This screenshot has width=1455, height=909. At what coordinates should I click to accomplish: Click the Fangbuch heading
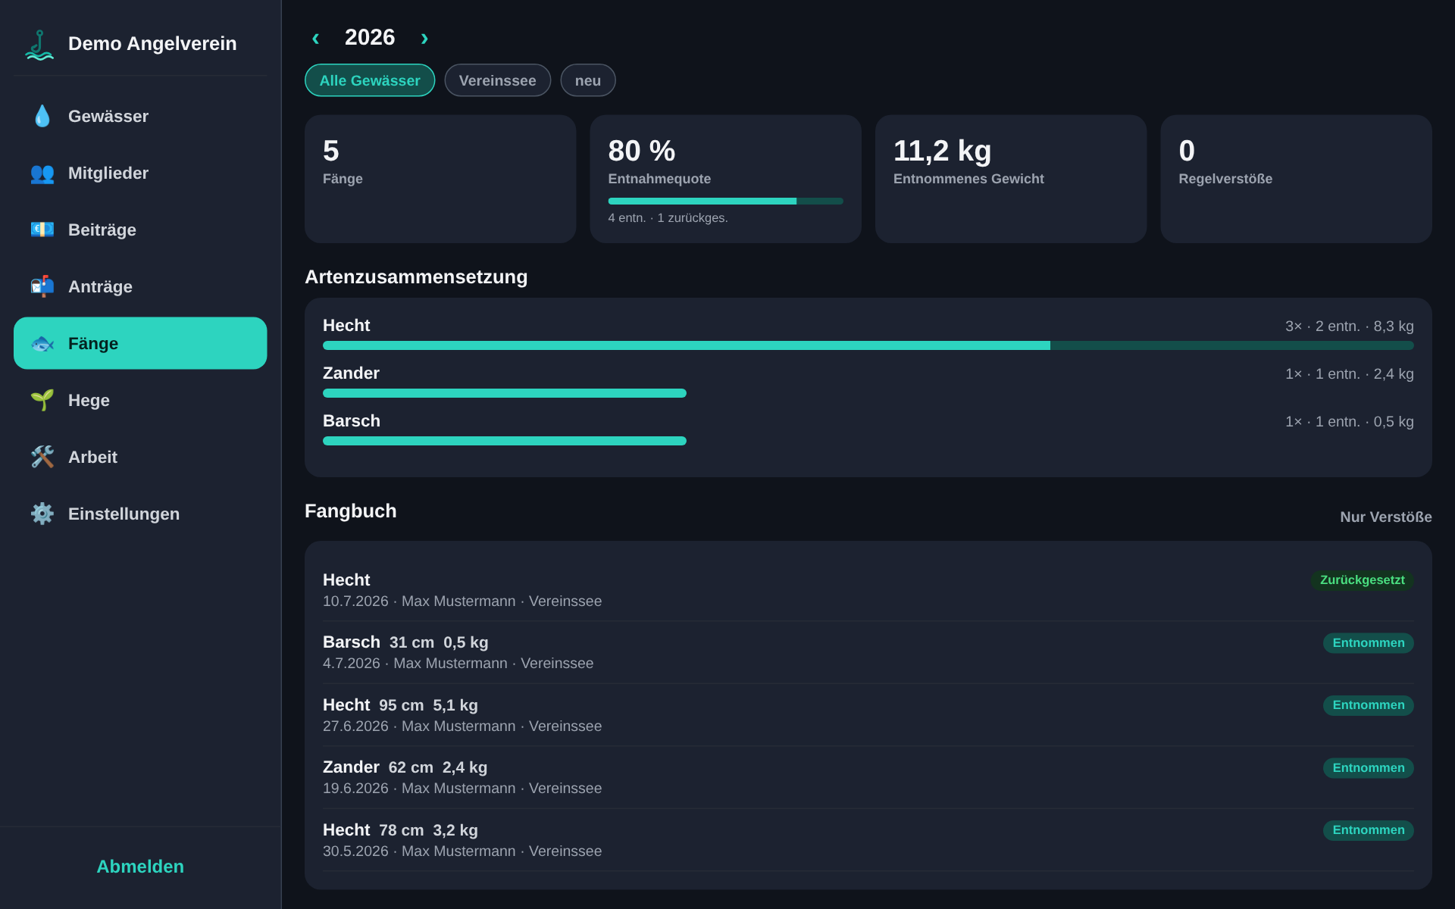coord(350,511)
